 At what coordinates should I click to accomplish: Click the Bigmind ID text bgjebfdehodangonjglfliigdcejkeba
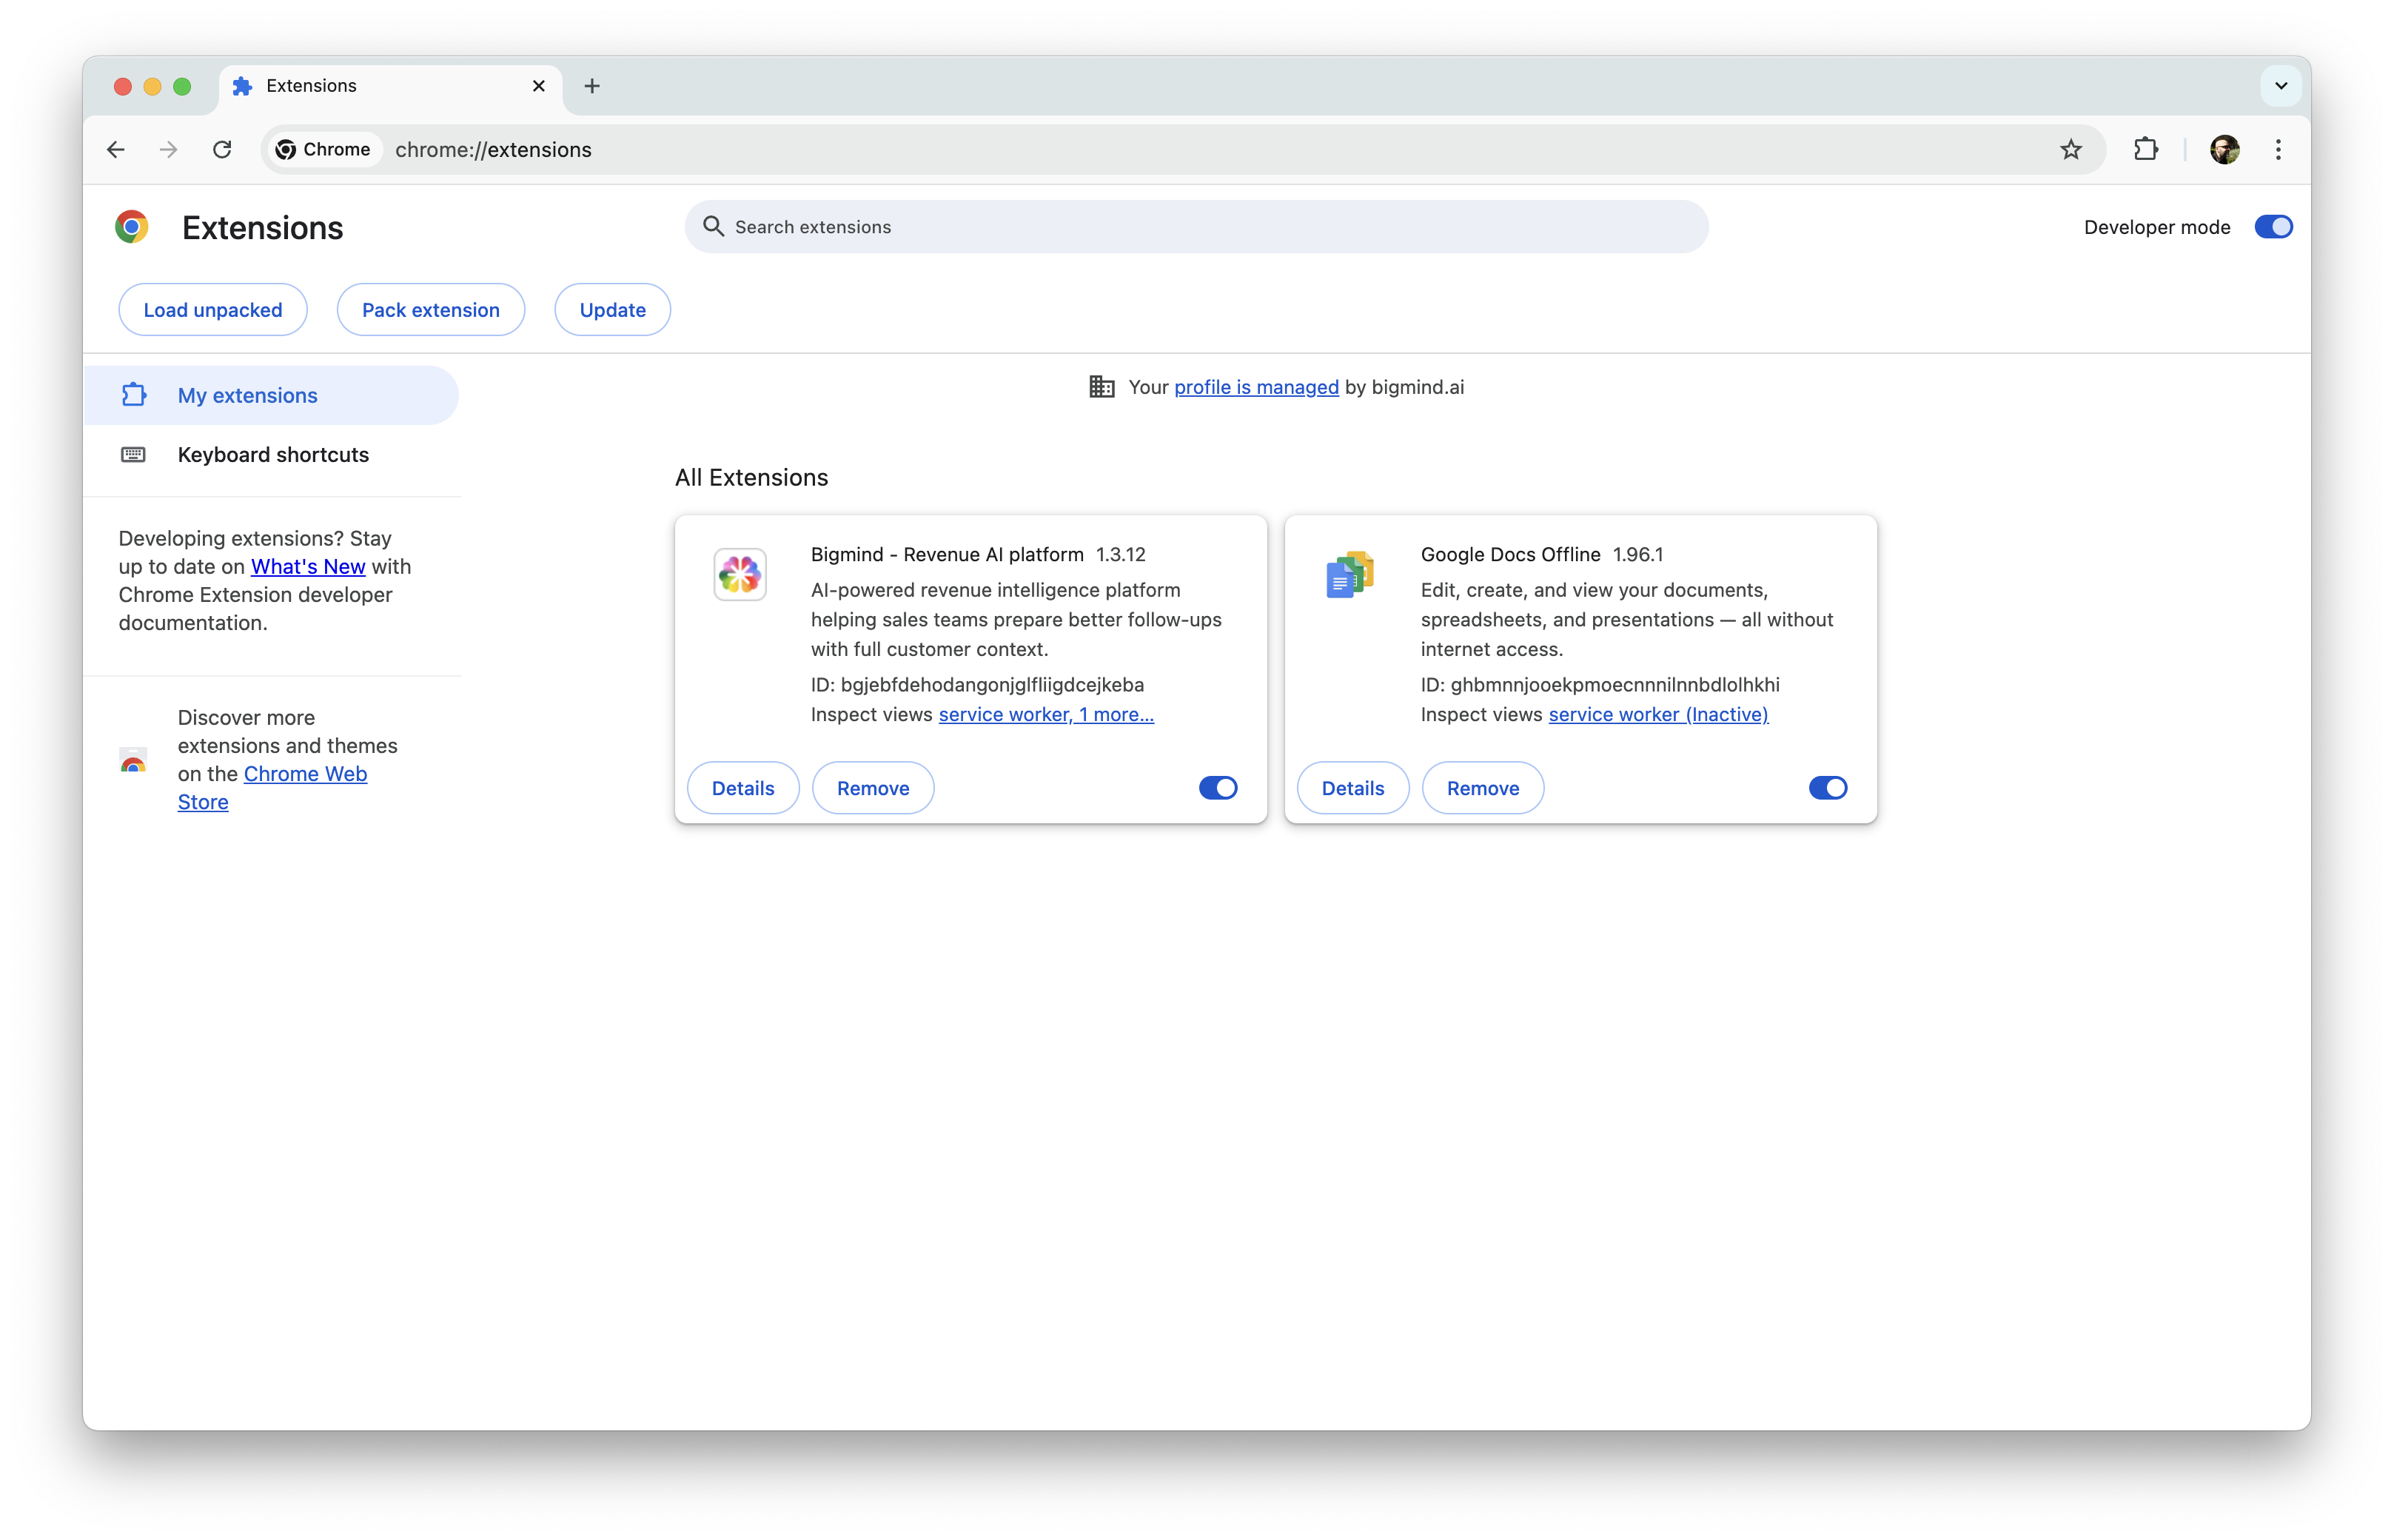[x=993, y=685]
